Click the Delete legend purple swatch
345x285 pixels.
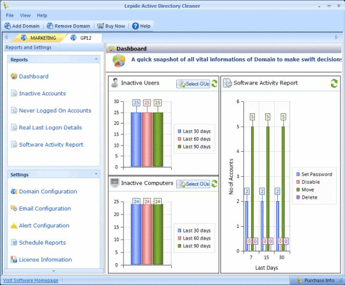pyautogui.click(x=298, y=197)
